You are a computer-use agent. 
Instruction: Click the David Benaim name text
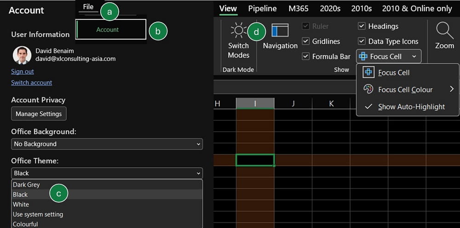[x=55, y=51]
